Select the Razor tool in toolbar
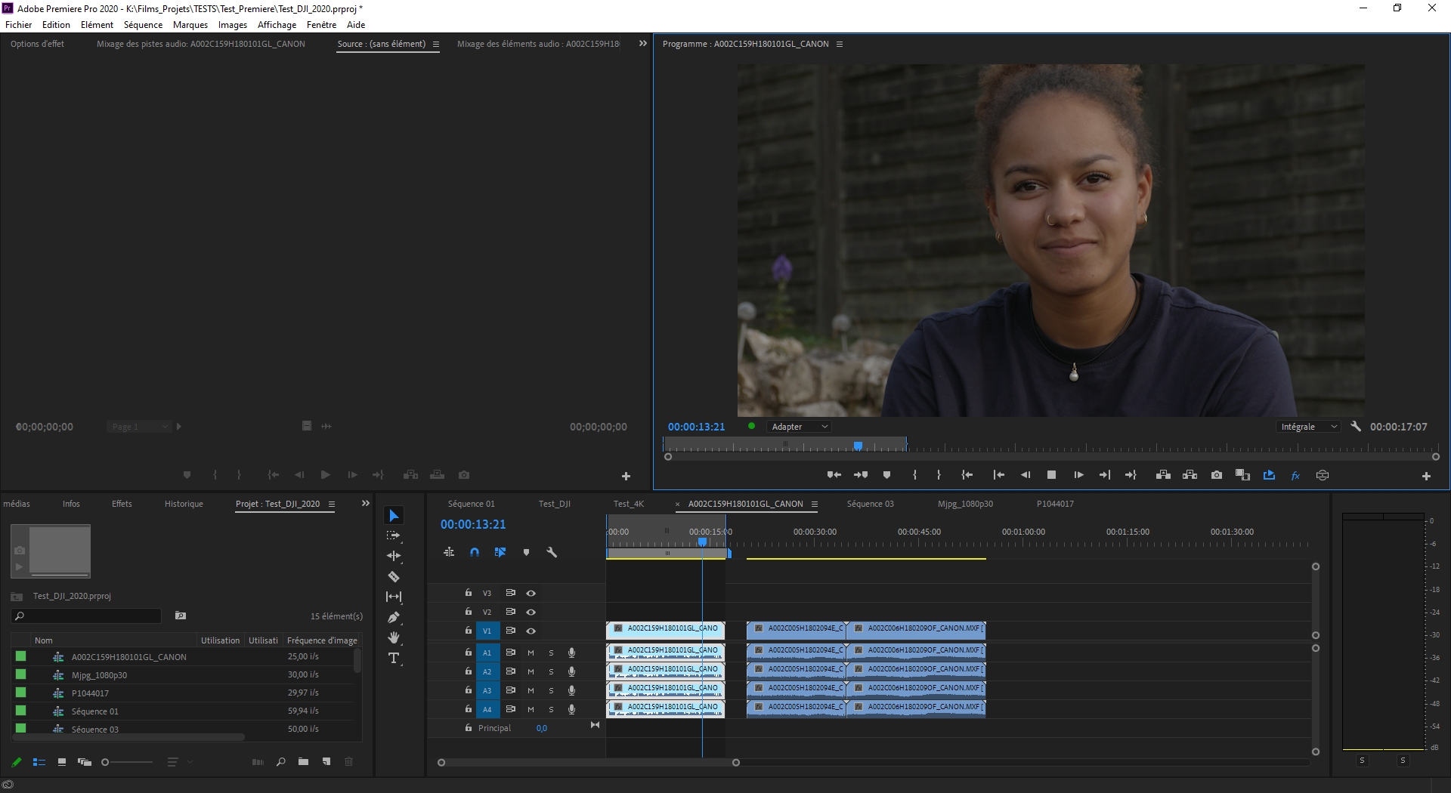 tap(394, 577)
